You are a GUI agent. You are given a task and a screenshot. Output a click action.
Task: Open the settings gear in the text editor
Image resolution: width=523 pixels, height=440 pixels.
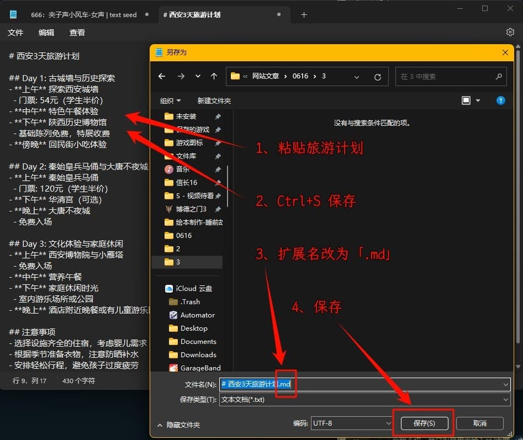[510, 32]
